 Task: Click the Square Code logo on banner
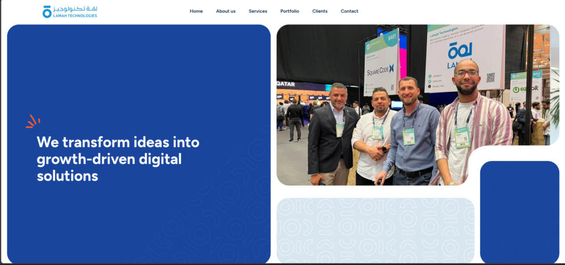coord(380,69)
